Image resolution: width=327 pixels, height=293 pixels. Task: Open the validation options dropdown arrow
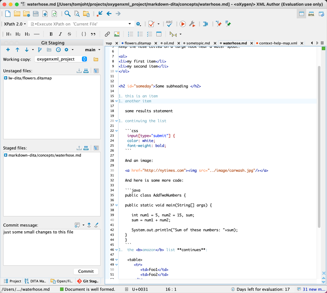[159, 24]
